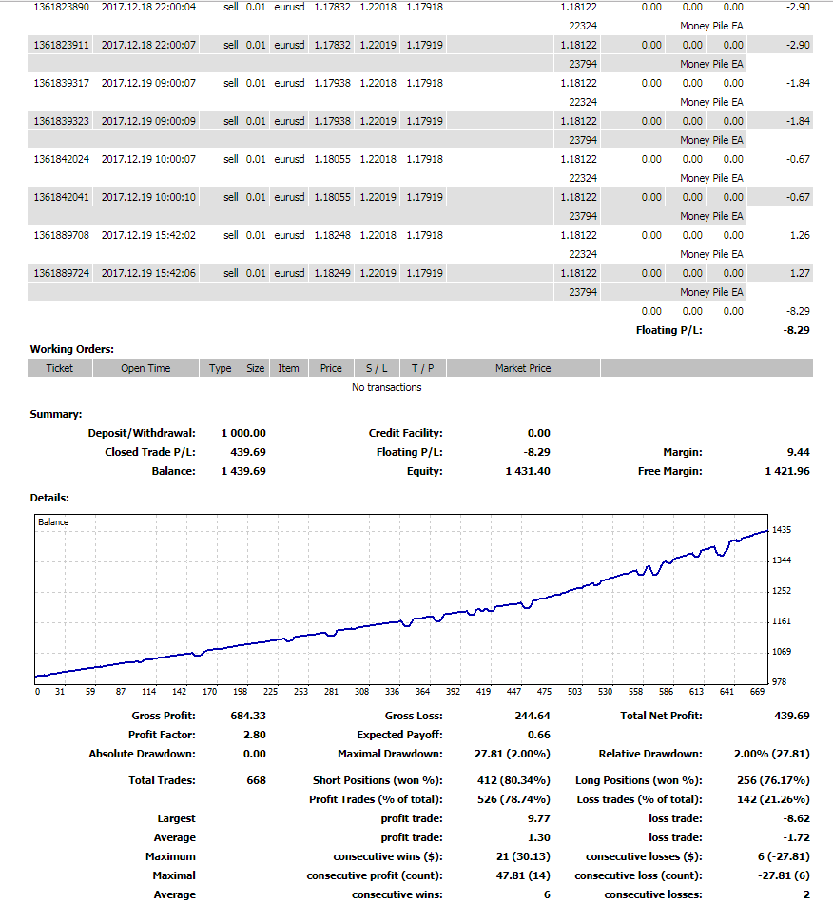Click the S / L column header
Image resolution: width=833 pixels, height=904 pixels.
pos(376,368)
